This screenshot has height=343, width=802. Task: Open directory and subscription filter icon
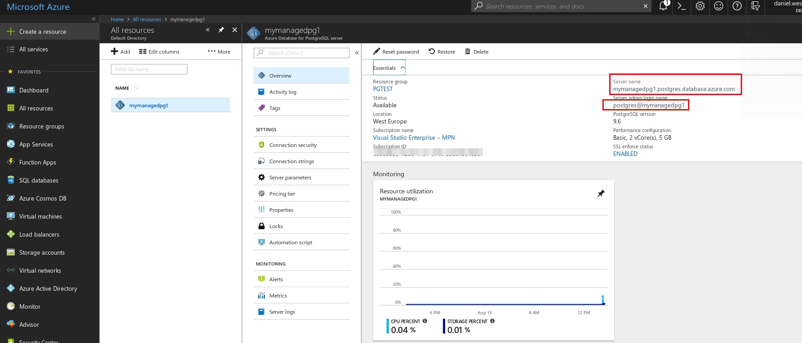click(x=756, y=6)
